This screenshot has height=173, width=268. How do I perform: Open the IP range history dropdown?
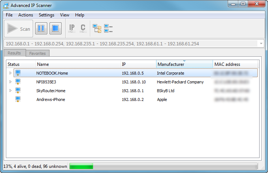click(x=261, y=44)
